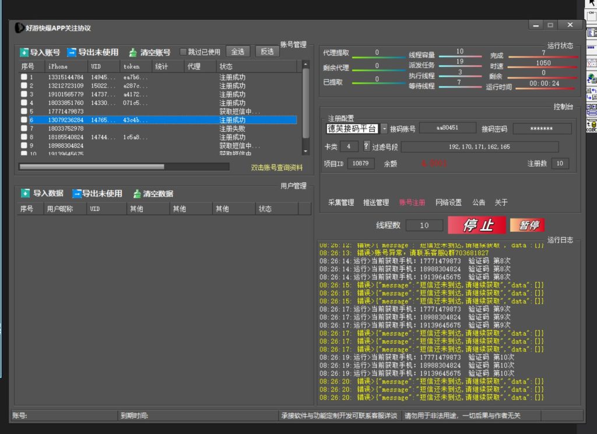Click the 清空账号 broom icon
This screenshot has width=597, height=434.
[x=133, y=52]
